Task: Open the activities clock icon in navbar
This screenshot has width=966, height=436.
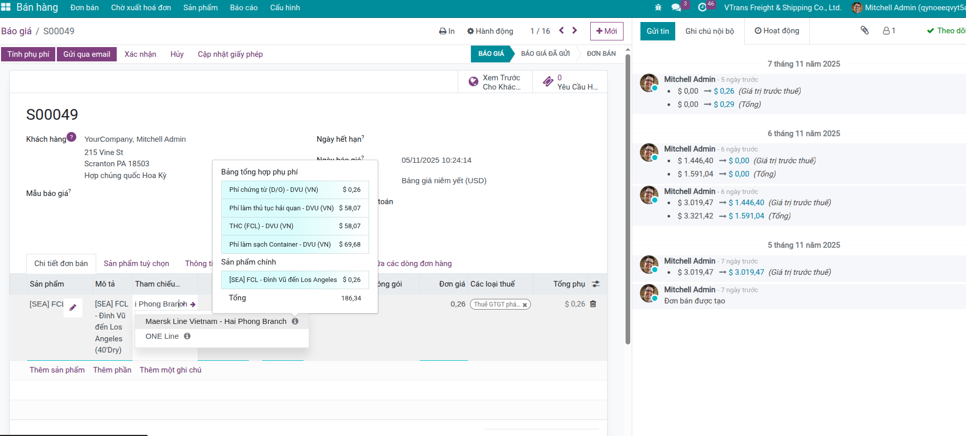Action: (702, 8)
